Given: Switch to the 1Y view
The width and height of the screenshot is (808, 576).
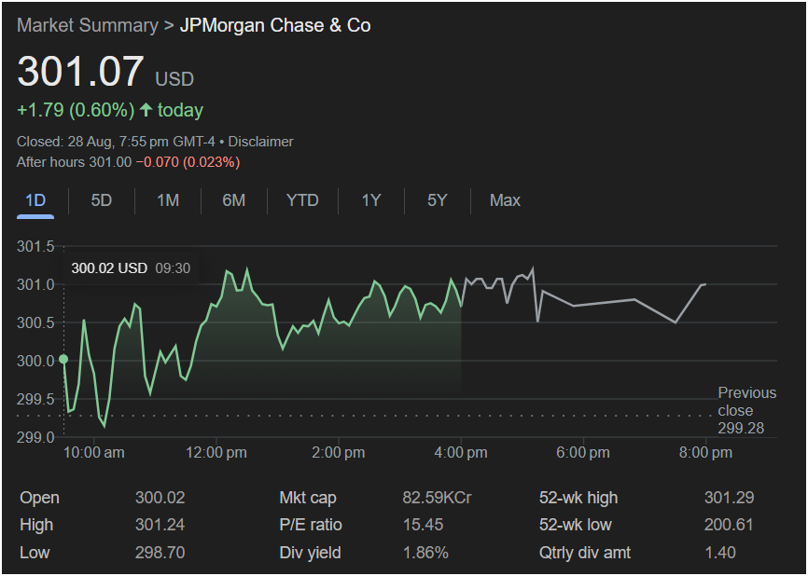Looking at the screenshot, I should [x=371, y=200].
